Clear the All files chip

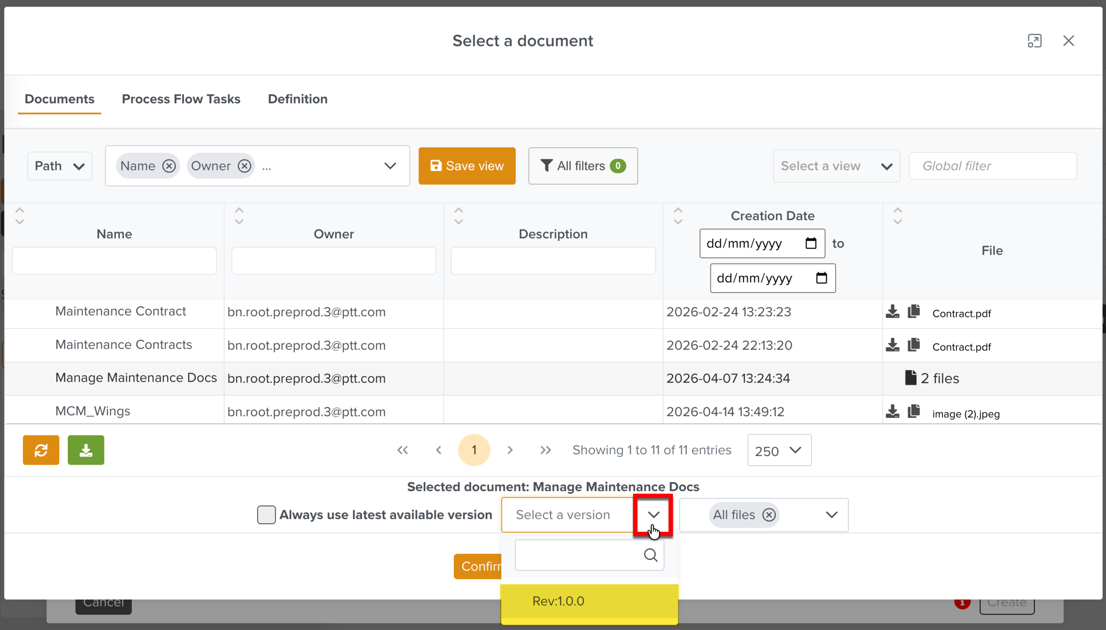point(769,515)
